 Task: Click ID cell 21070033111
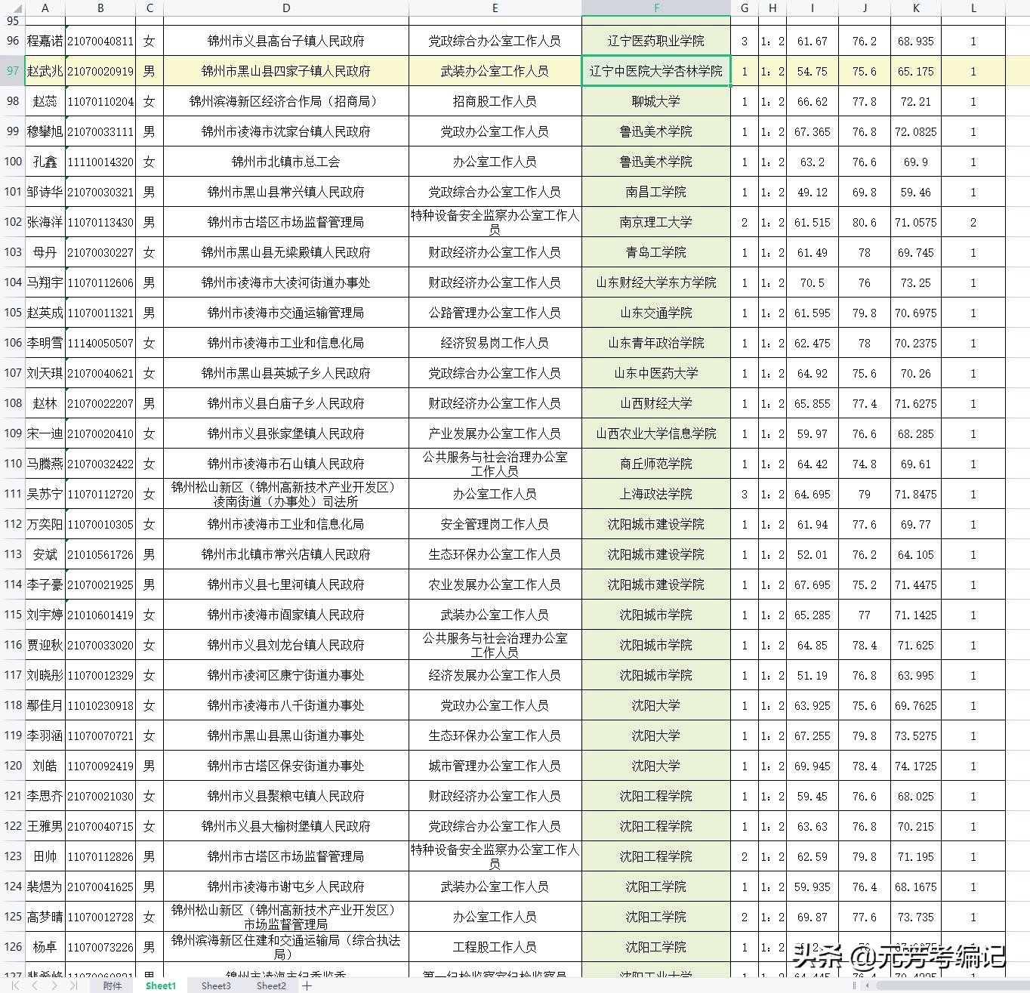100,131
